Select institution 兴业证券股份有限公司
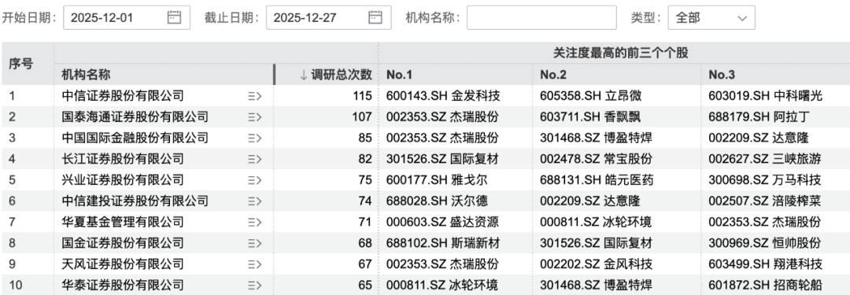The height and width of the screenshot is (295, 850). (123, 180)
